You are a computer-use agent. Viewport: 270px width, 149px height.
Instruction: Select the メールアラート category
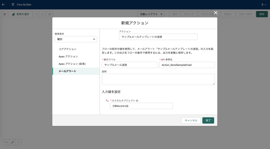[67, 71]
